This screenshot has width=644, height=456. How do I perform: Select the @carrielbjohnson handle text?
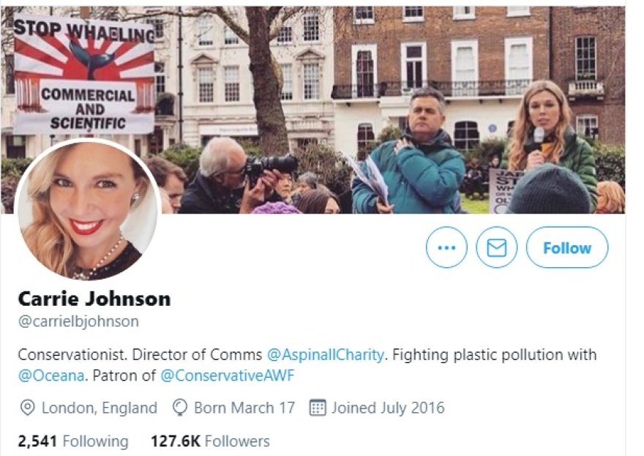pyautogui.click(x=78, y=321)
